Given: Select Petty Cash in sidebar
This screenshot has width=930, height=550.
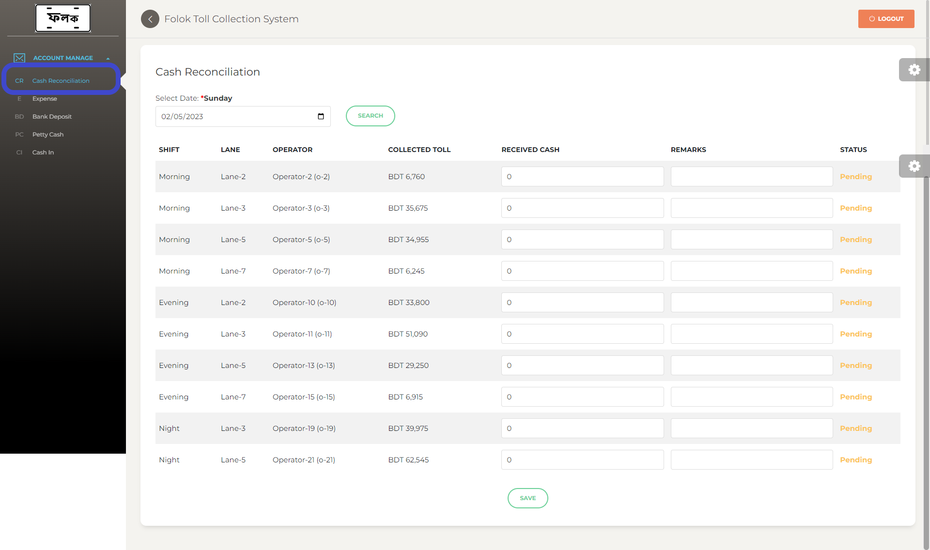Looking at the screenshot, I should tap(48, 135).
